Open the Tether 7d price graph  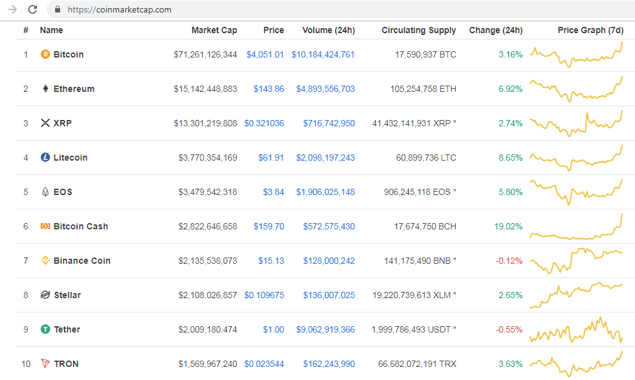point(576,329)
